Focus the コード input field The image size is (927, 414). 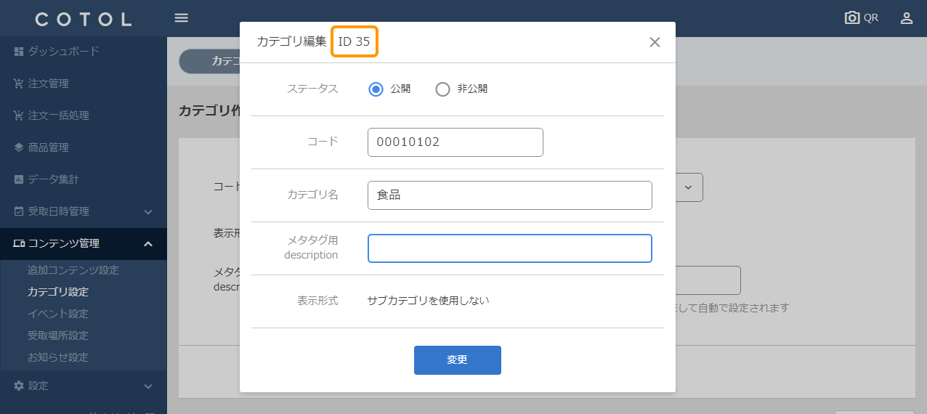[456, 142]
